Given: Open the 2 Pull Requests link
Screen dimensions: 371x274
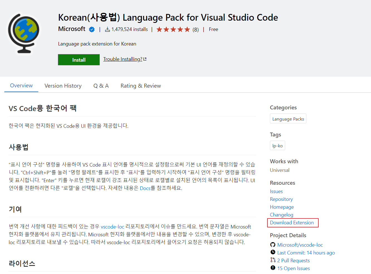Looking at the screenshot, I should (294, 261).
